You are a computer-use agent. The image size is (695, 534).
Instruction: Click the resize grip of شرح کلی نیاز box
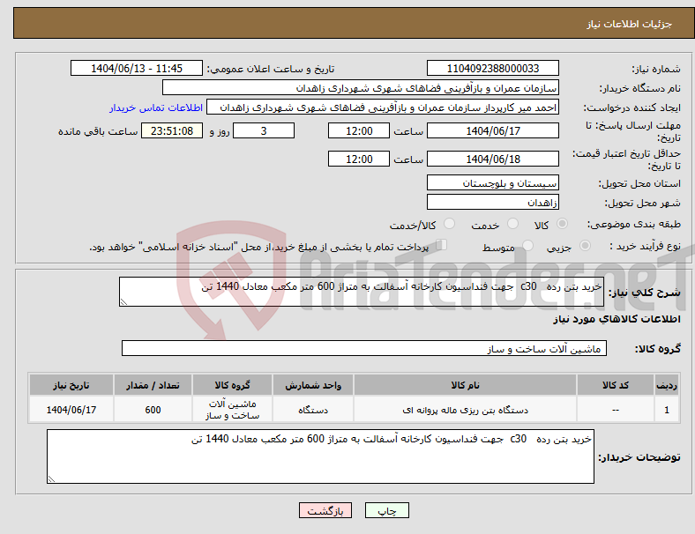(123, 302)
